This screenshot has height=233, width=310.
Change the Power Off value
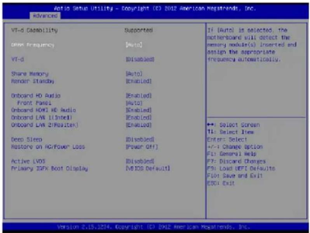142,147
